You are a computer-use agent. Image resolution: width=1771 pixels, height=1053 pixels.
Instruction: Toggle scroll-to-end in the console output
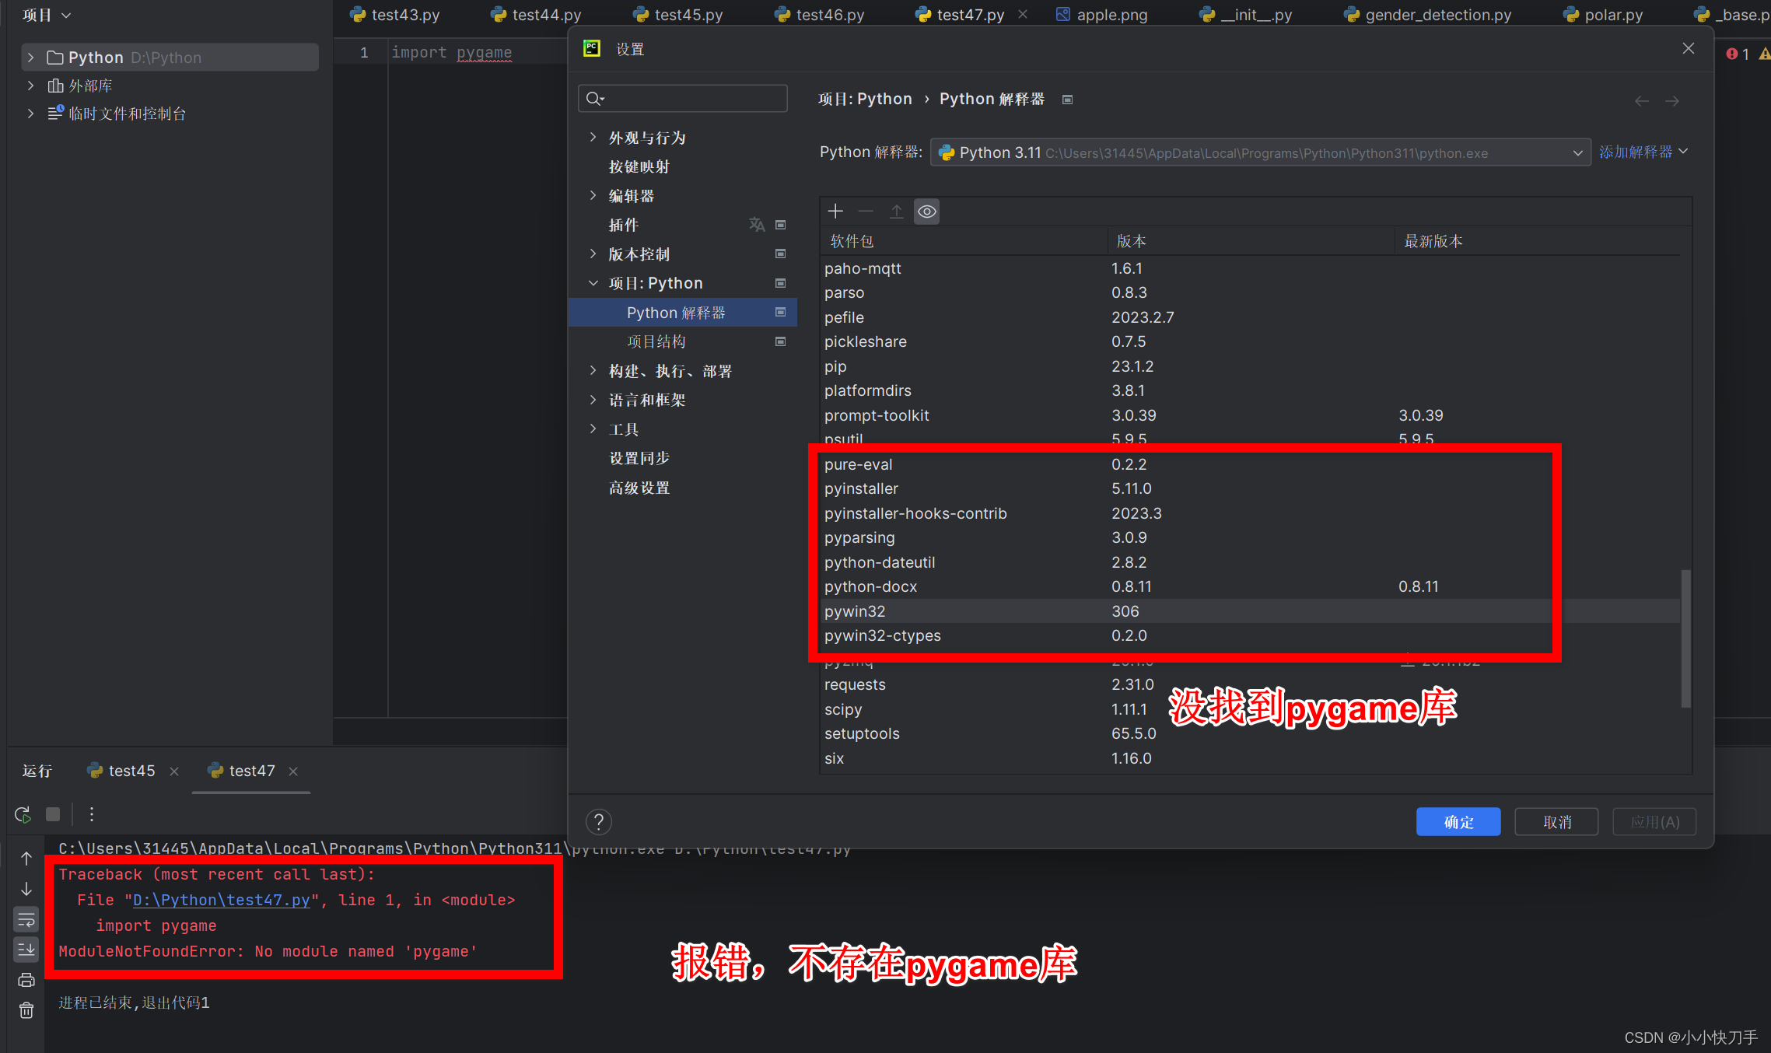(x=26, y=949)
